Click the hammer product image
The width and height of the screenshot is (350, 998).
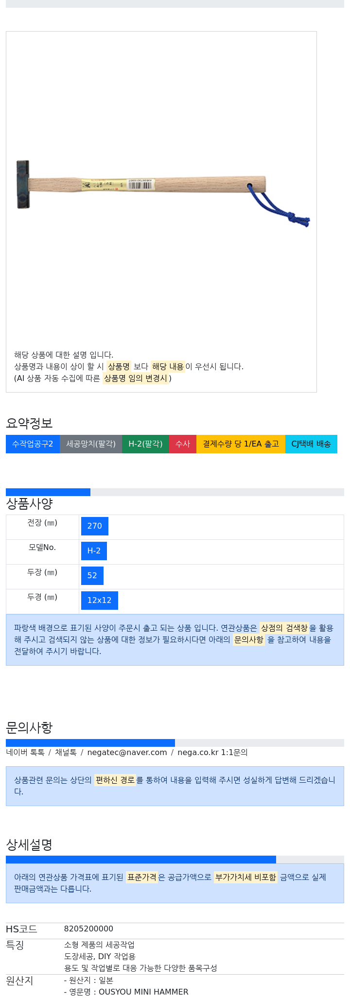pos(163,194)
